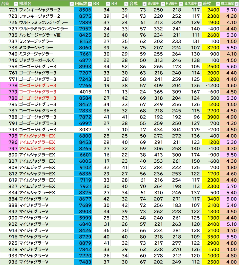Select pink highlighted machine number 778

pyautogui.click(x=9, y=85)
